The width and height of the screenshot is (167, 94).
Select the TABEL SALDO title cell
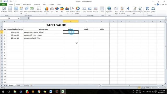coord(56,25)
